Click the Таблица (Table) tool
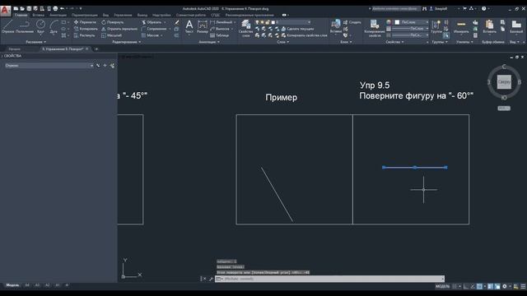This screenshot has height=296, width=527. (x=220, y=35)
